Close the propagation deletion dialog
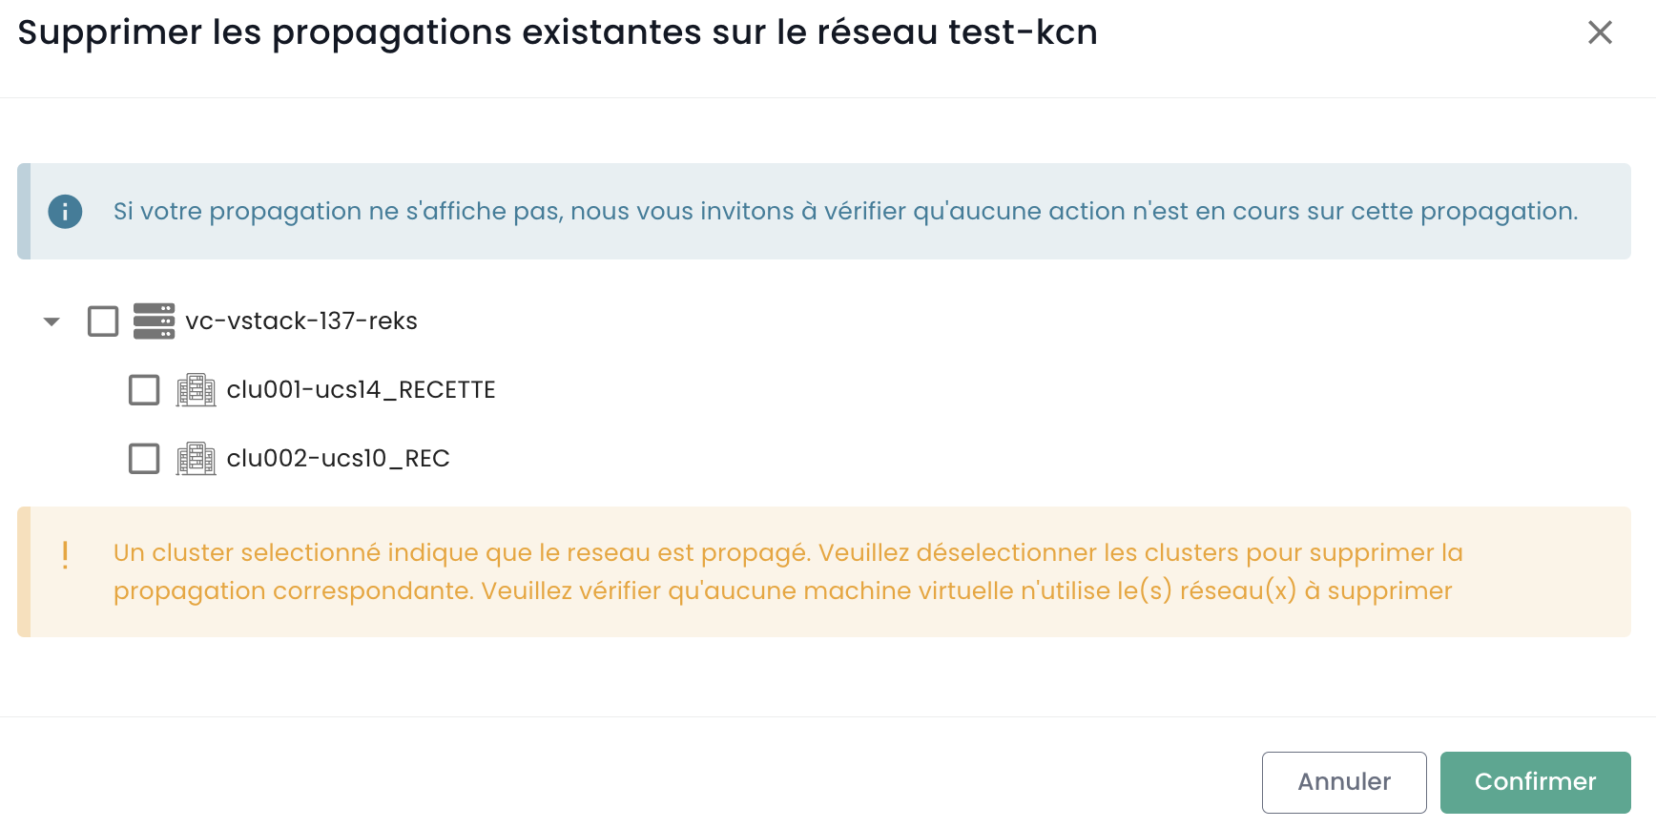 click(1600, 32)
